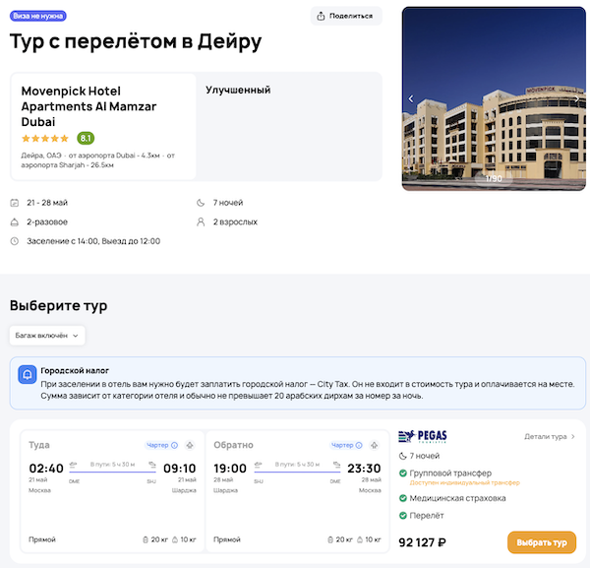Click the Перелёт checkmark
The height and width of the screenshot is (568, 590).
click(x=403, y=515)
